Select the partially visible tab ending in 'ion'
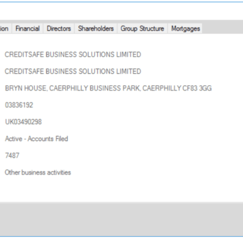 click(x=5, y=28)
